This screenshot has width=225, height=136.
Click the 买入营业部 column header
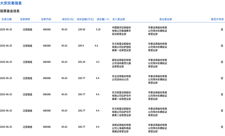119,19
